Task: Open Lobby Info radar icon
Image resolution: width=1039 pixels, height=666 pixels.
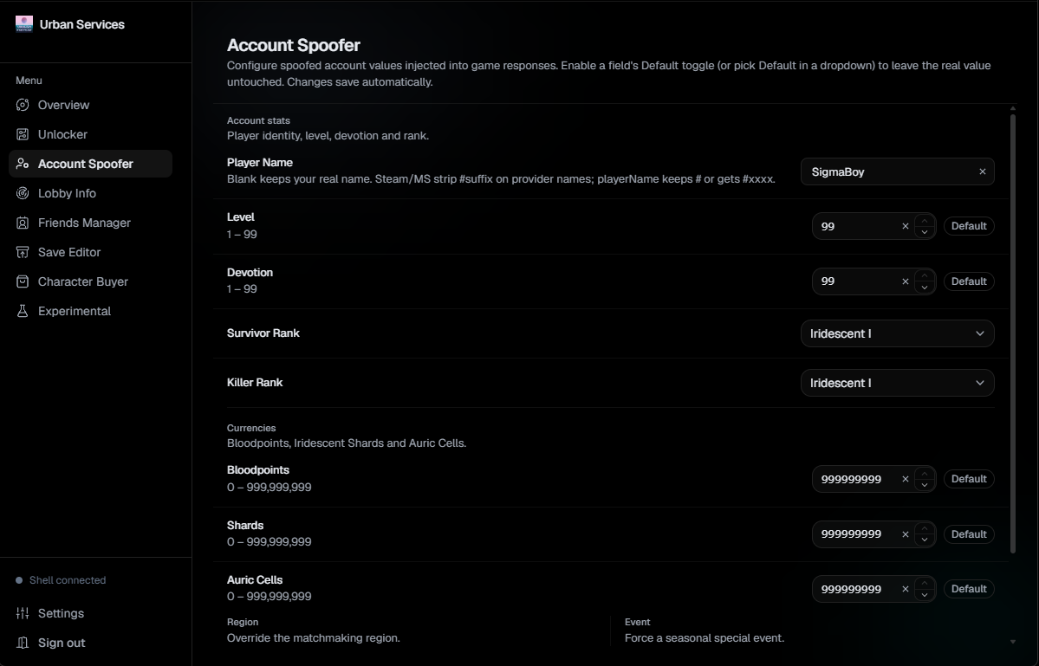Action: [23, 193]
